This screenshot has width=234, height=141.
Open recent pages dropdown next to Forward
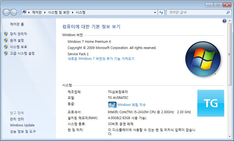tap(19, 12)
